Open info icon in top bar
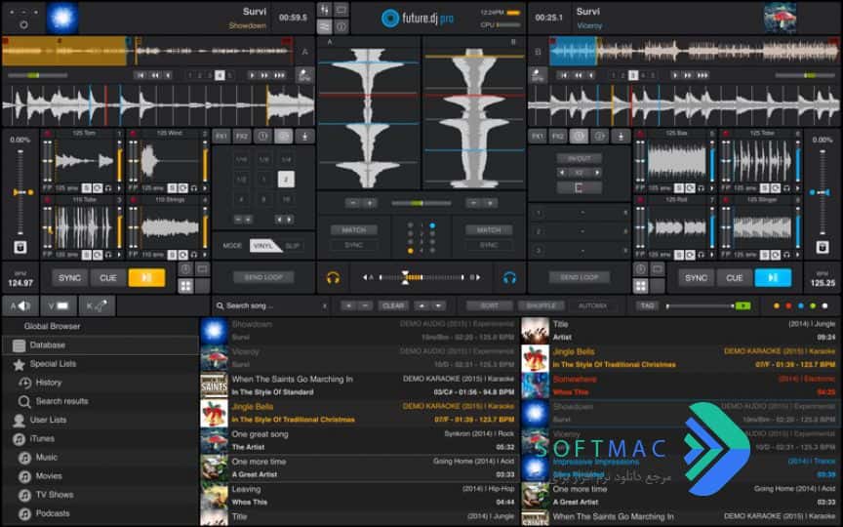 coord(341,26)
